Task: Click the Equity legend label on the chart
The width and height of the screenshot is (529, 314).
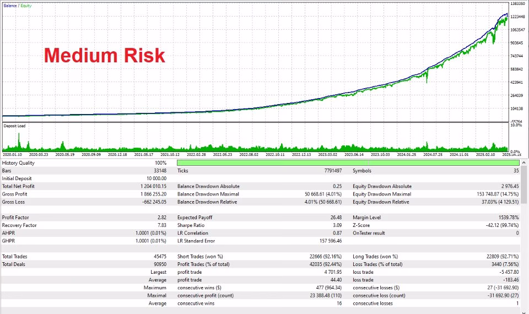Action: point(26,6)
